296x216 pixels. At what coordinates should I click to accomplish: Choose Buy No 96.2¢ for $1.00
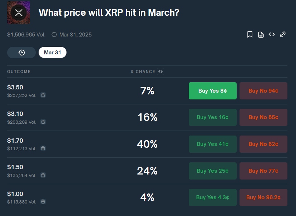(263, 197)
